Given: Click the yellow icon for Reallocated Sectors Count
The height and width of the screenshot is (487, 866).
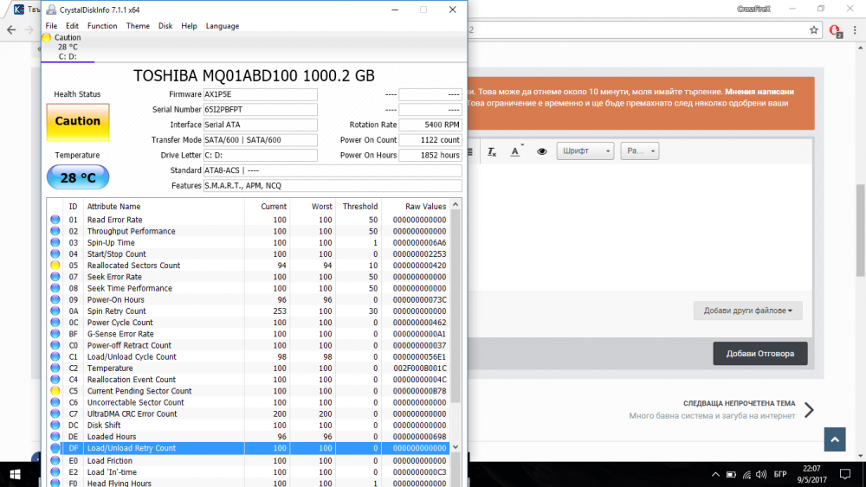Looking at the screenshot, I should (x=55, y=266).
